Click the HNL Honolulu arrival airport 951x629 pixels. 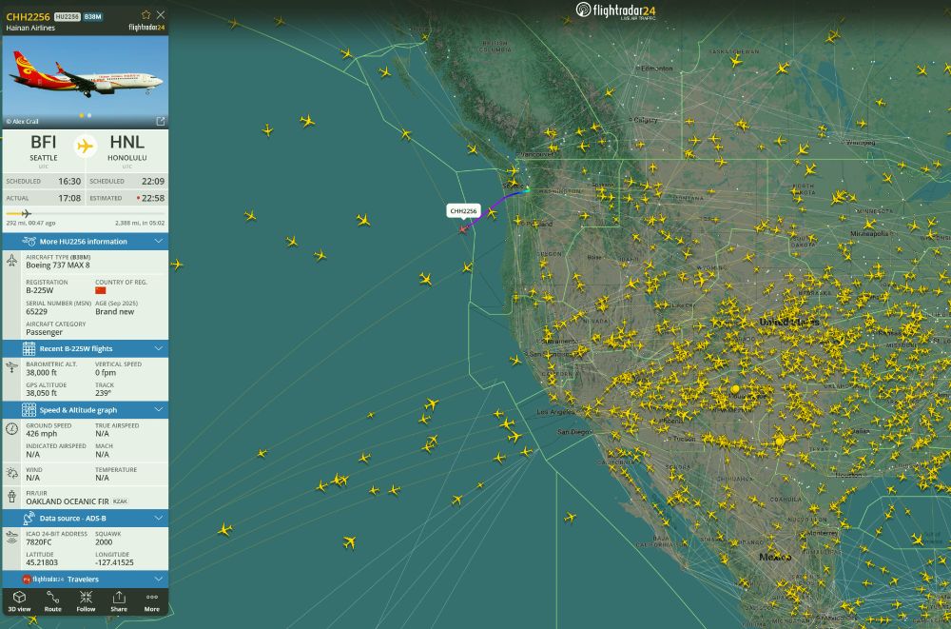[x=126, y=149]
